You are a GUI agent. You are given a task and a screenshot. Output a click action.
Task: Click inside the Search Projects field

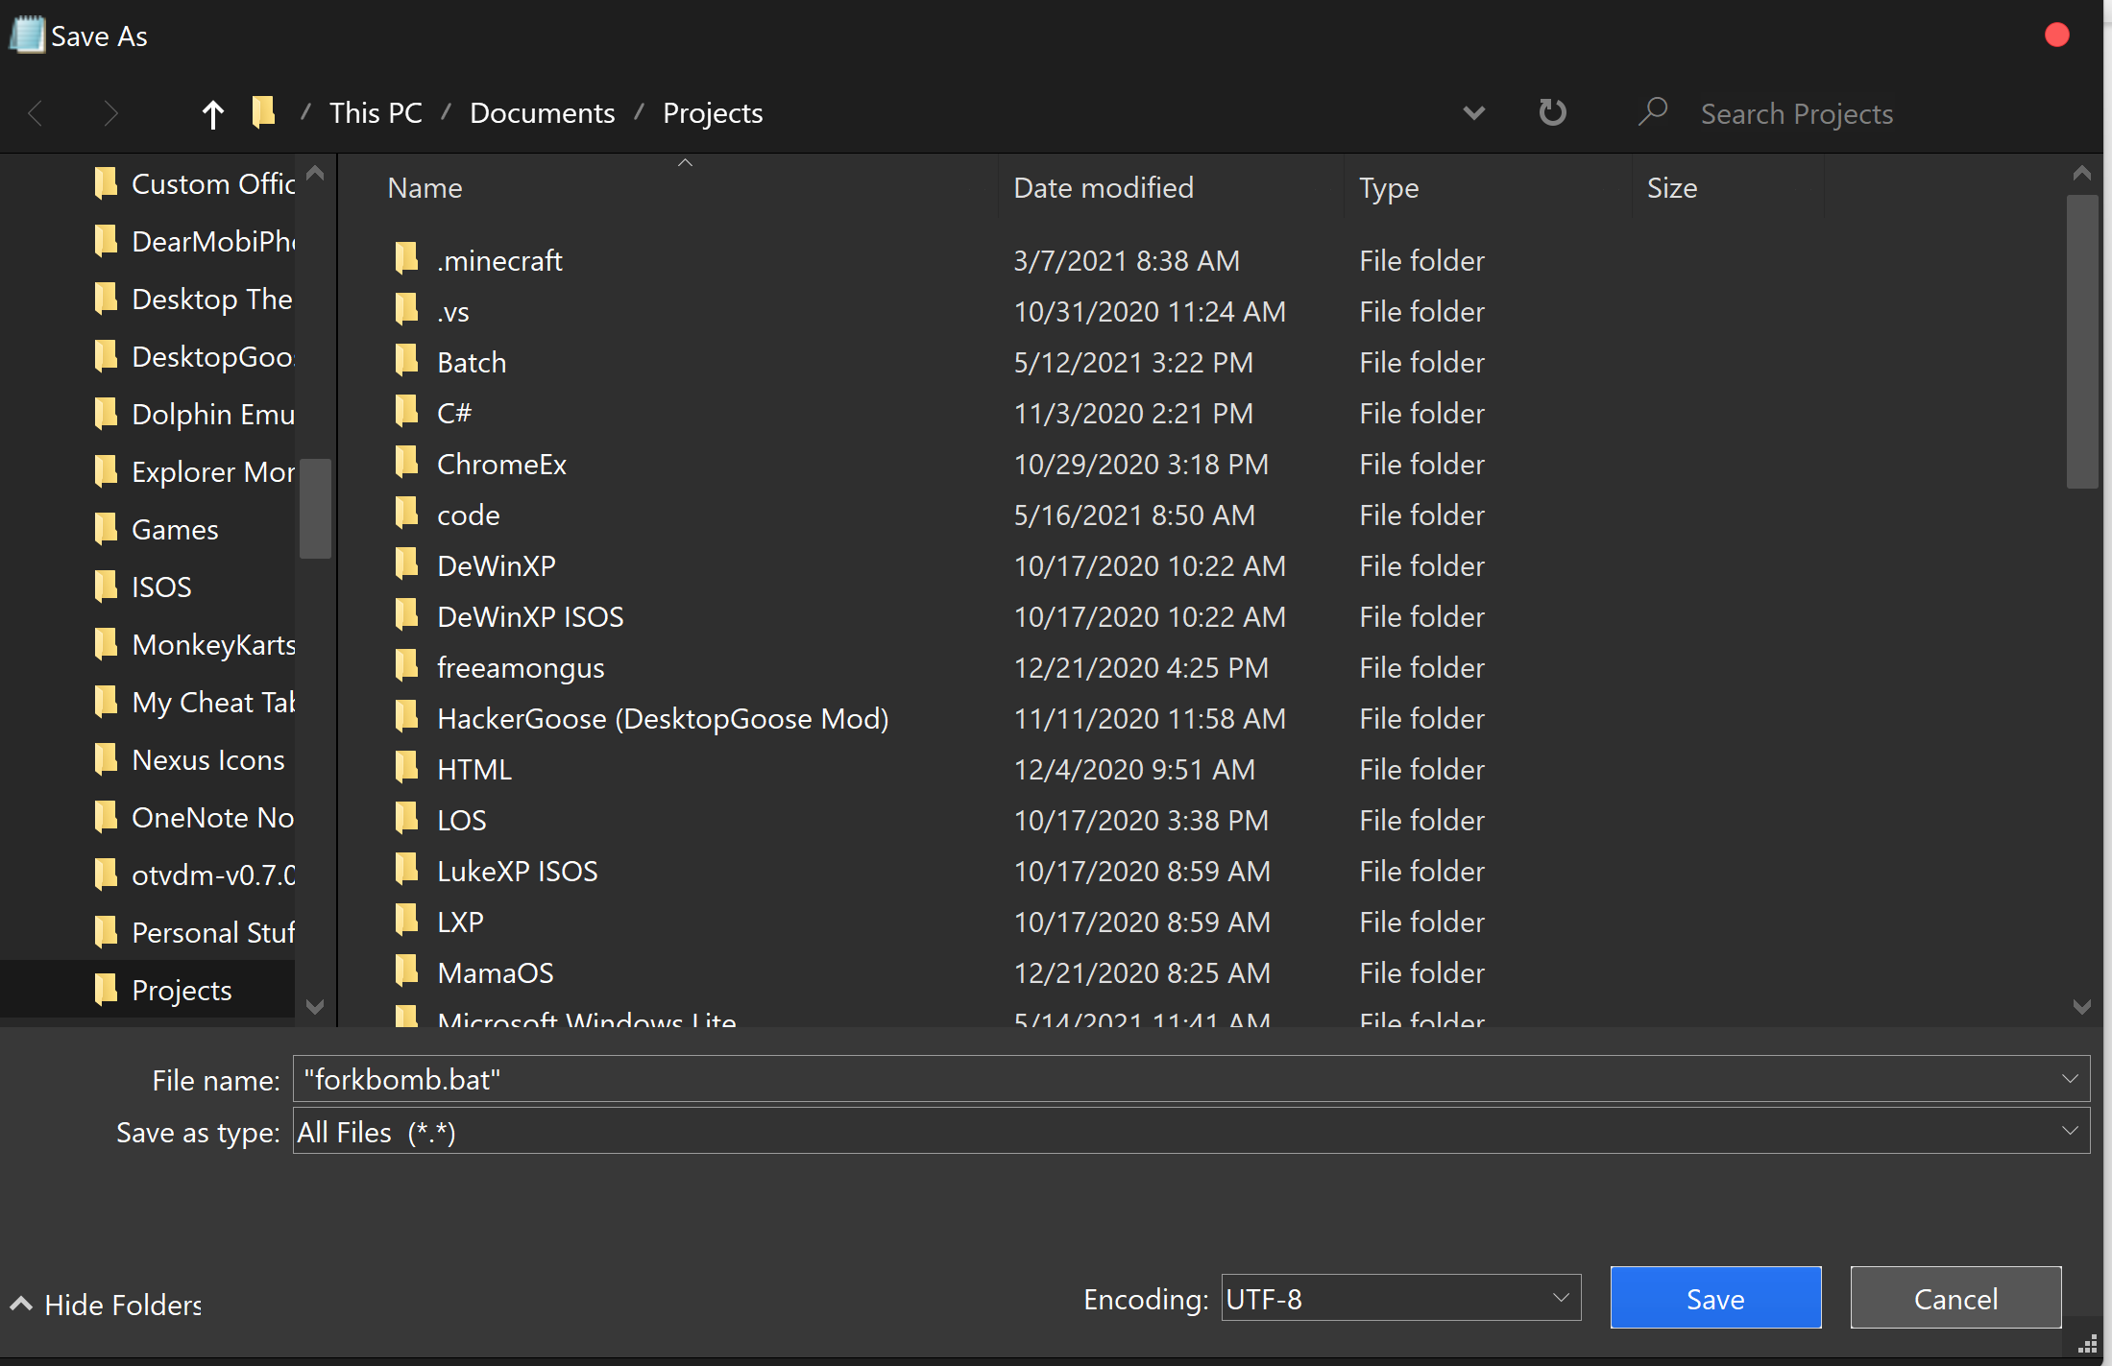point(1796,112)
